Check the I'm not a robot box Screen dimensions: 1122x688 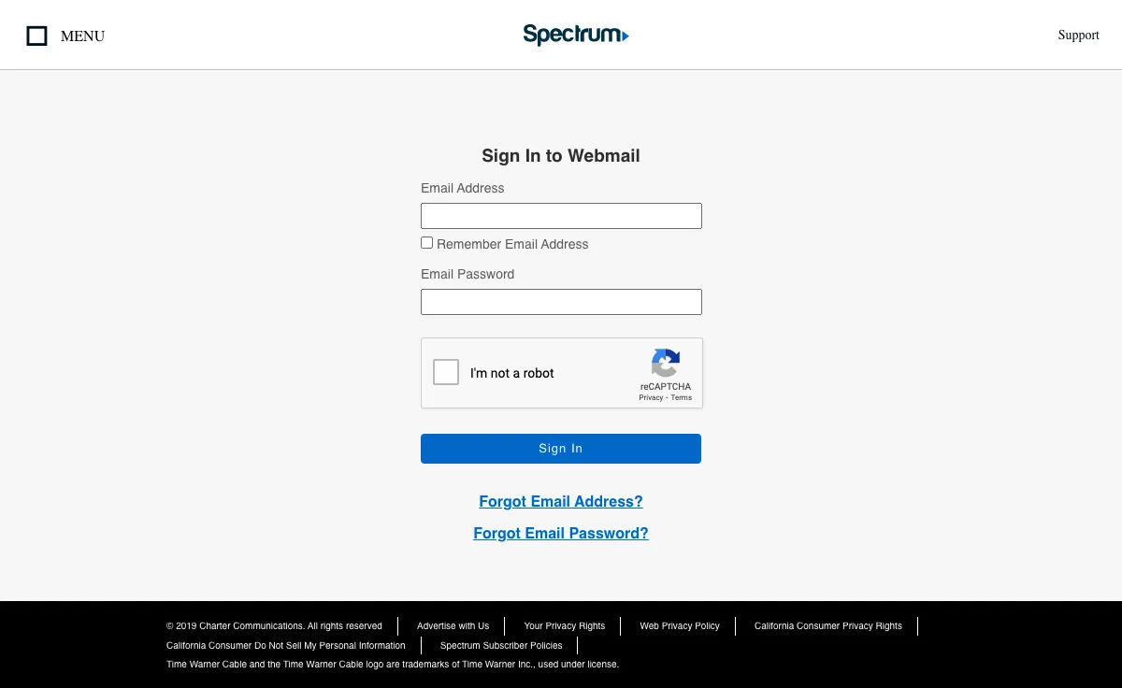click(446, 372)
